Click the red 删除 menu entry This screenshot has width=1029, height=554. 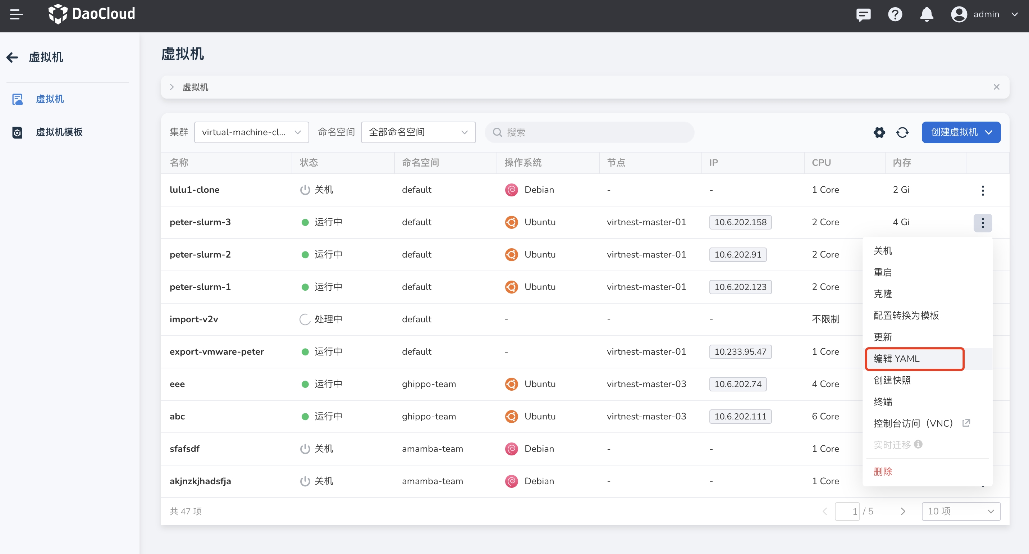[882, 471]
